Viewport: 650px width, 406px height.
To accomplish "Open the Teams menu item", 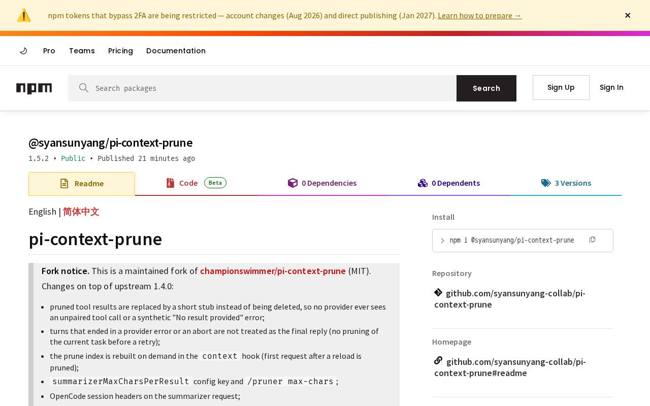I will [x=82, y=51].
